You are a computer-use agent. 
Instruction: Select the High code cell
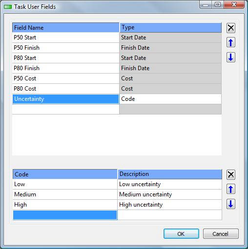pos(65,205)
